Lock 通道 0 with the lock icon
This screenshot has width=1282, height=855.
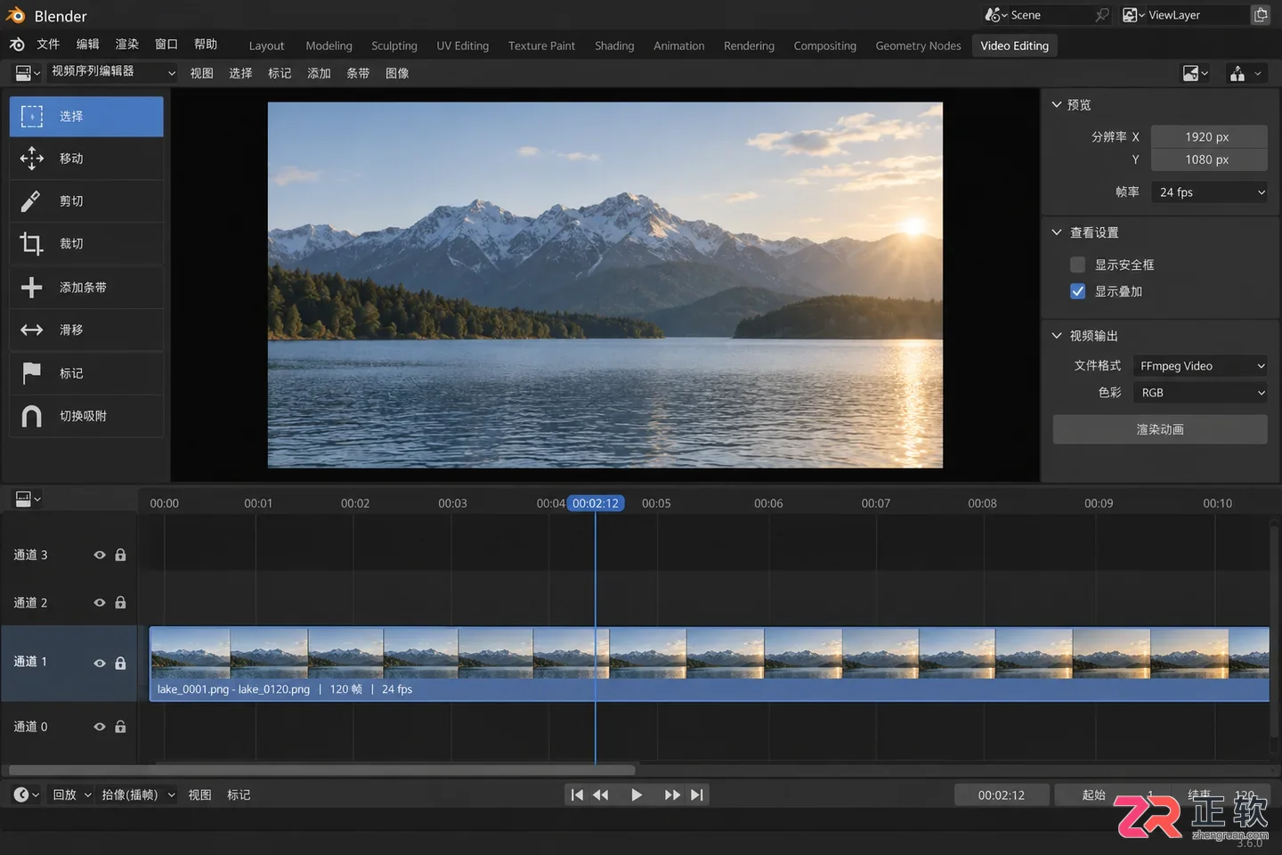click(x=120, y=727)
